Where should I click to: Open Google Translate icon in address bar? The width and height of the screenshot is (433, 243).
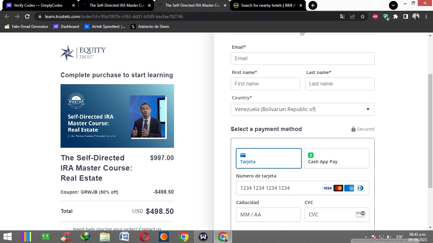pos(342,16)
